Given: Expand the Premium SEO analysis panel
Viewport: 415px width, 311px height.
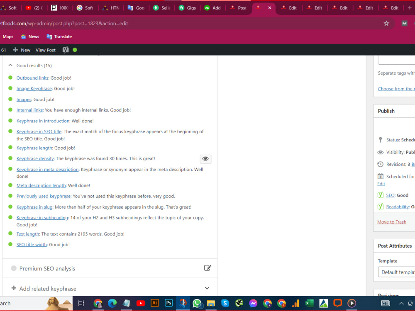Looking at the screenshot, I should tap(110, 268).
